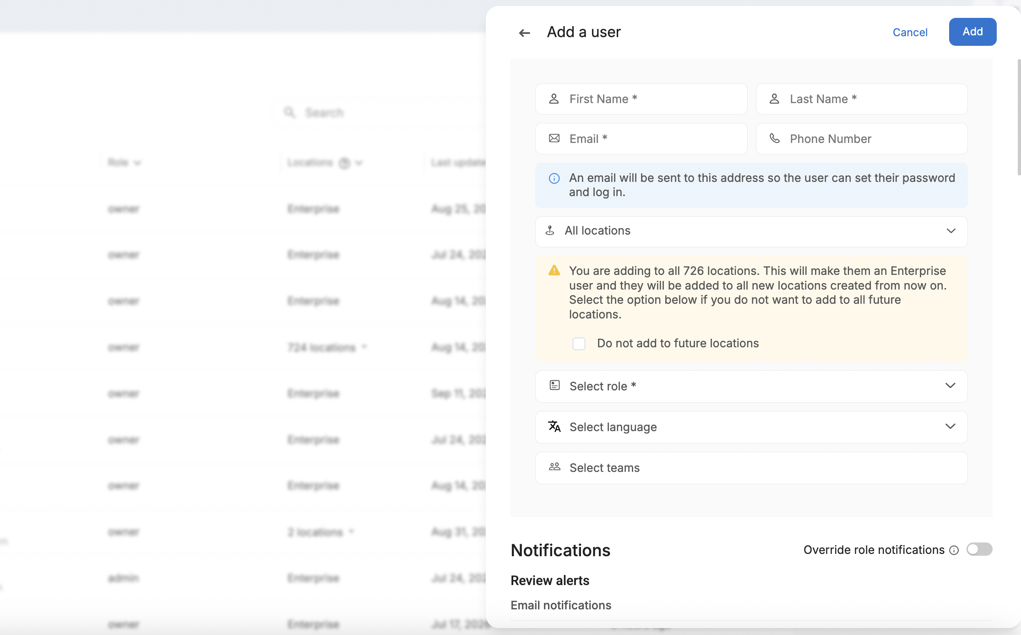Screen dimensions: 1021x635
Task: Click the Locations help icon in background header
Action: (x=344, y=163)
